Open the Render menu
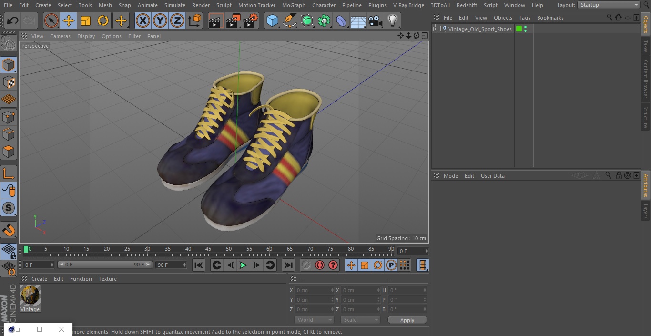The height and width of the screenshot is (336, 651). click(x=201, y=5)
